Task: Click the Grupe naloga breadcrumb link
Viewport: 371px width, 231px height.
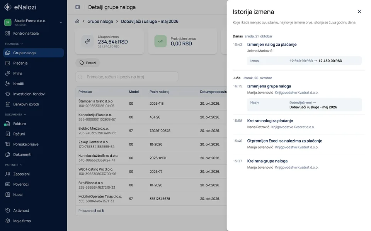Action: click(100, 22)
